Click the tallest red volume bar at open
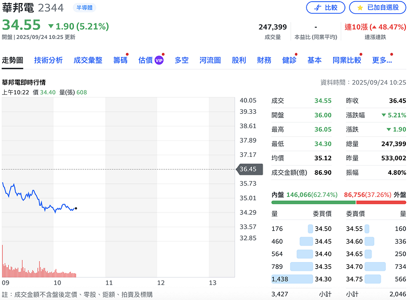This screenshot has width=410, height=300. tap(3, 261)
